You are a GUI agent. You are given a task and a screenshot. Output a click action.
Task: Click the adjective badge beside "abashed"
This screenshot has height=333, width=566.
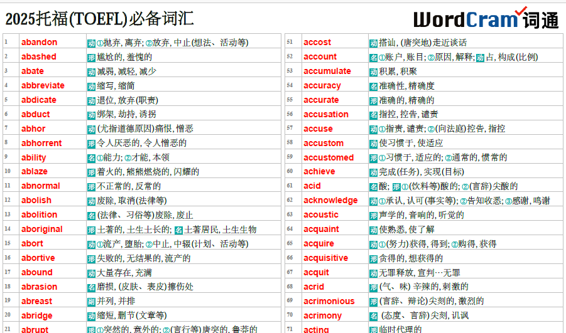92,57
